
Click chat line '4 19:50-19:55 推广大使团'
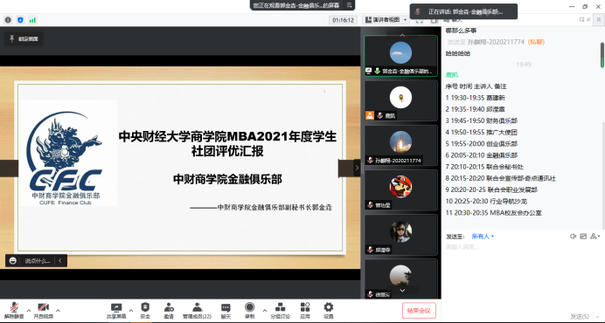coord(482,132)
